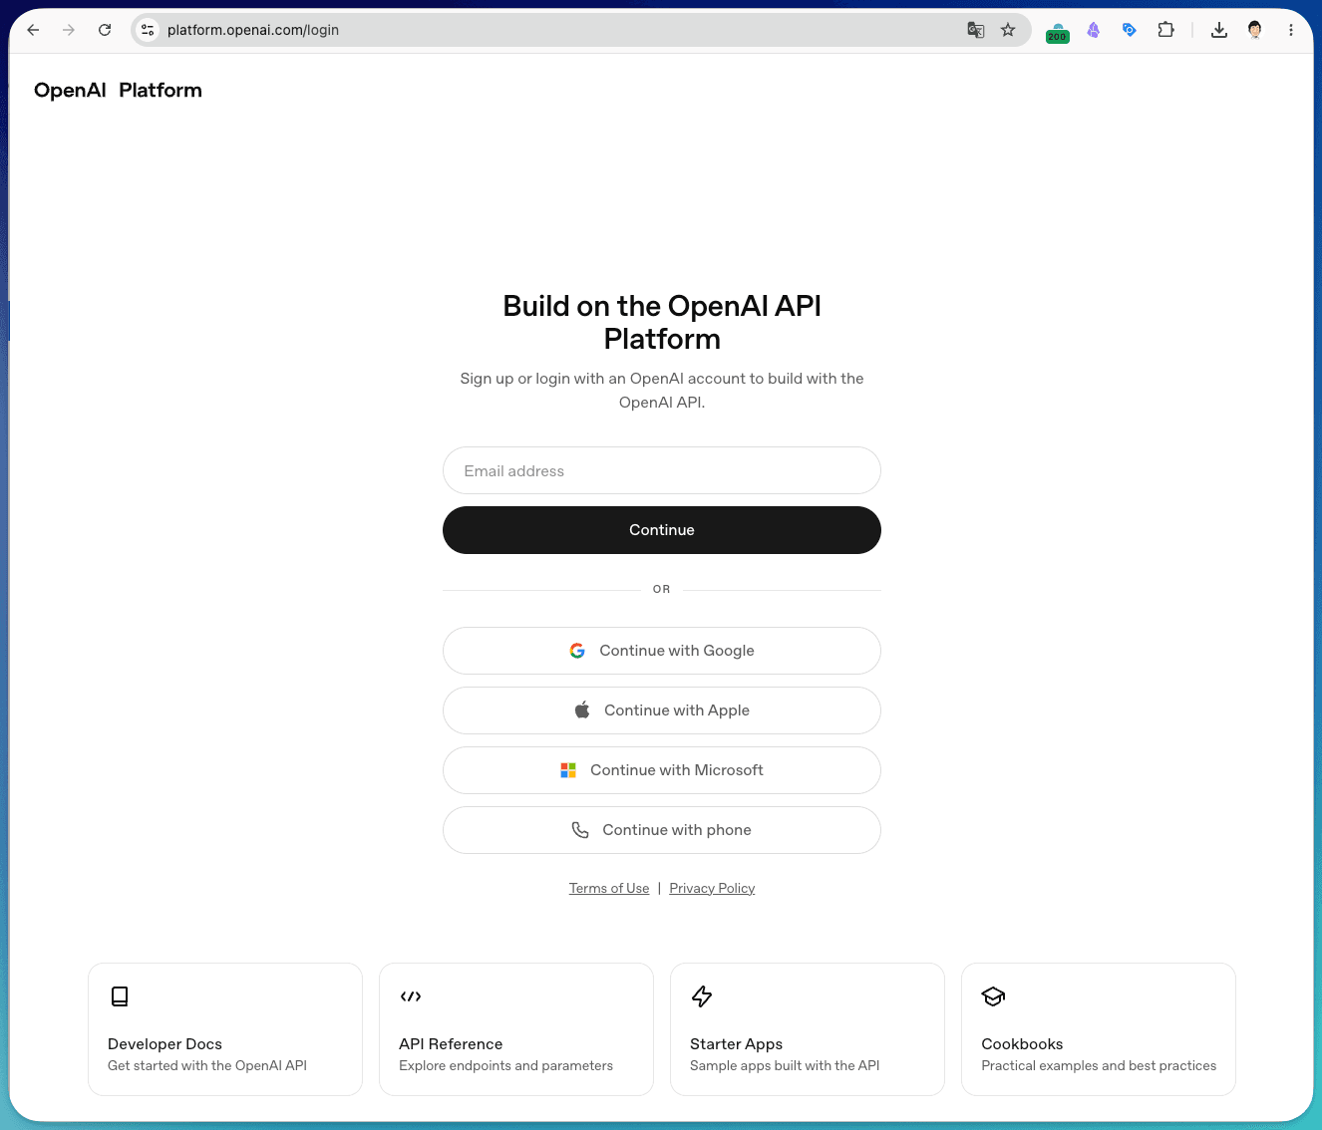Click the Cookbooks graduation cap icon

pos(993,996)
